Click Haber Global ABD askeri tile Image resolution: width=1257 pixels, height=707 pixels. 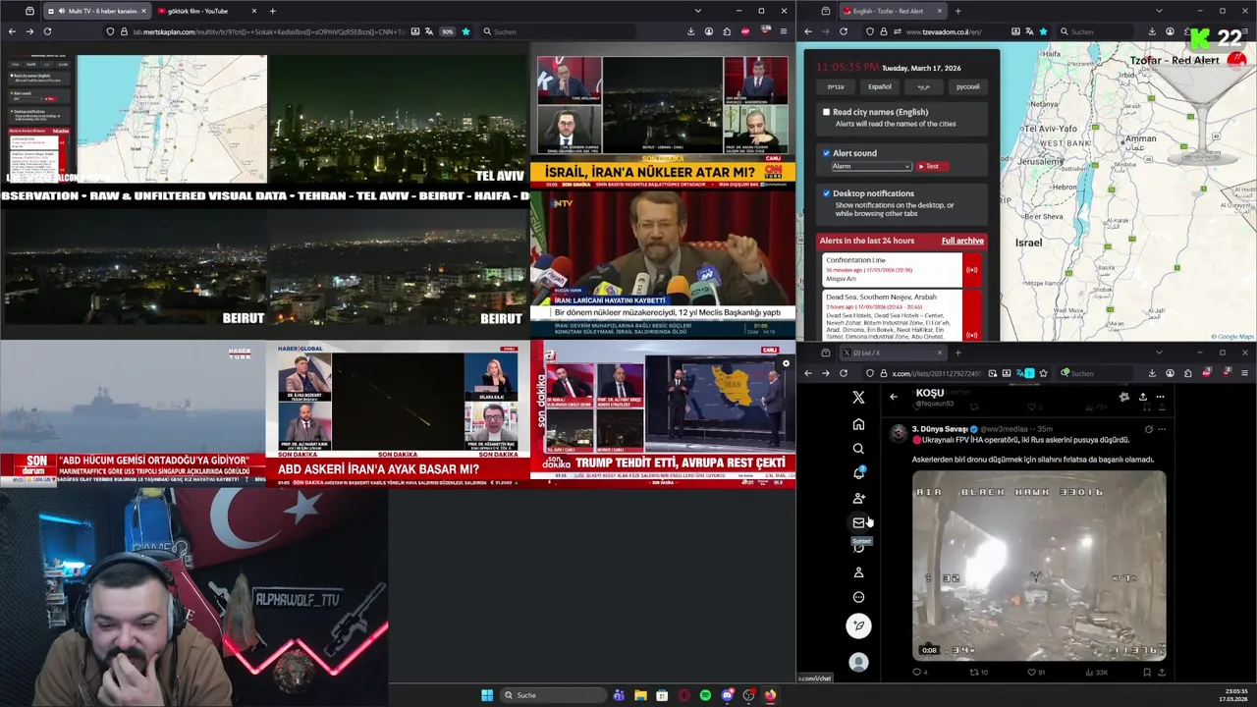(x=398, y=412)
